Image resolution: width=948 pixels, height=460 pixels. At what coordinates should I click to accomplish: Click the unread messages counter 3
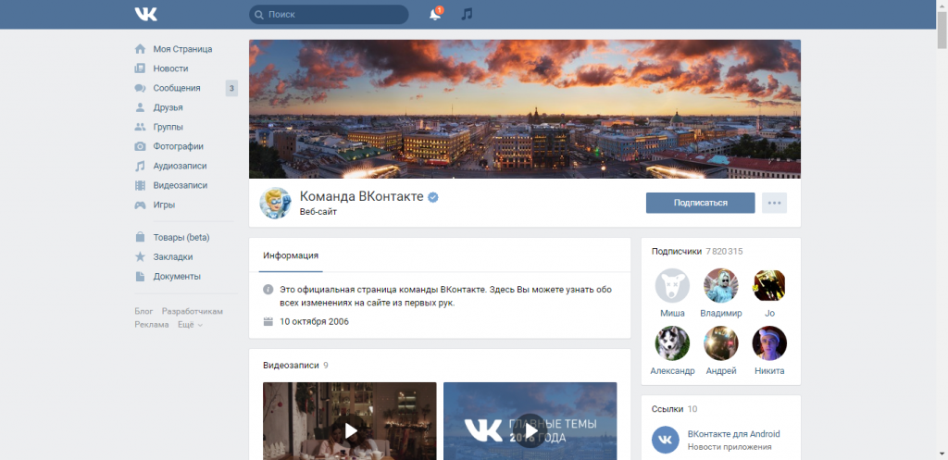pyautogui.click(x=231, y=88)
